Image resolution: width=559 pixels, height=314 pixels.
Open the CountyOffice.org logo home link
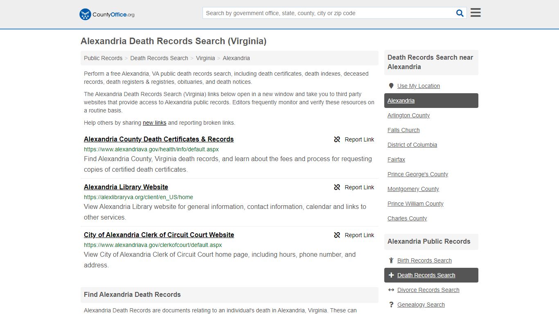coord(107,14)
